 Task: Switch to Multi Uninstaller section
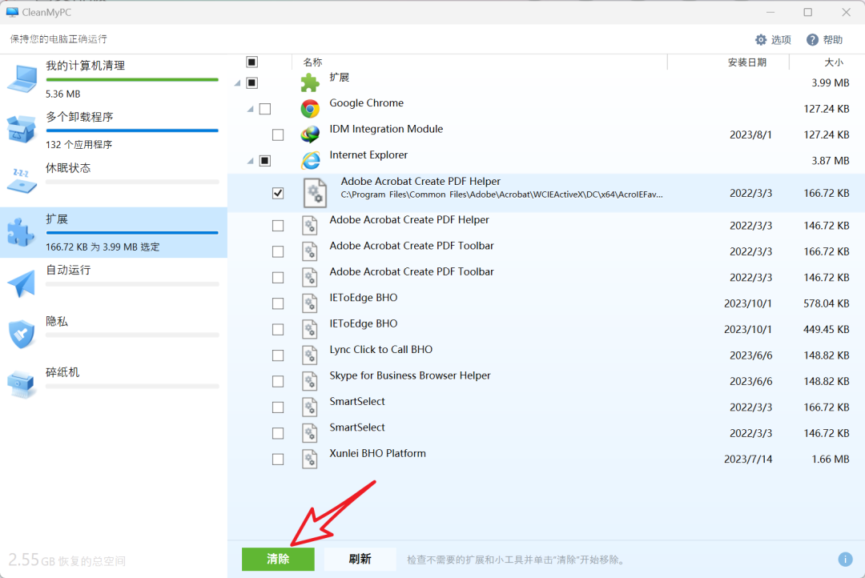(x=79, y=117)
